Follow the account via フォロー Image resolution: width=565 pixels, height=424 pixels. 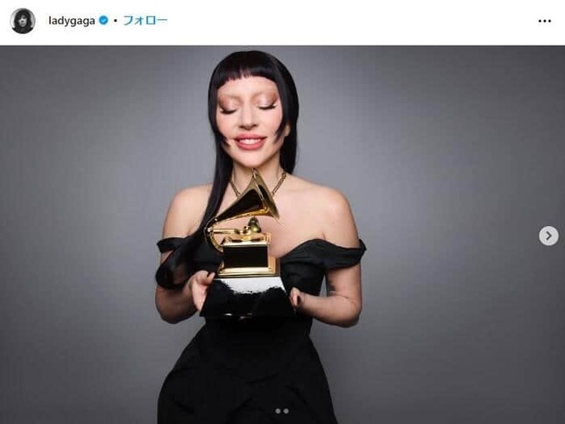point(145,20)
